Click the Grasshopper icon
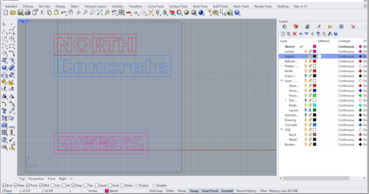Image resolution: width=369 pixels, height=194 pixels. coord(230,13)
